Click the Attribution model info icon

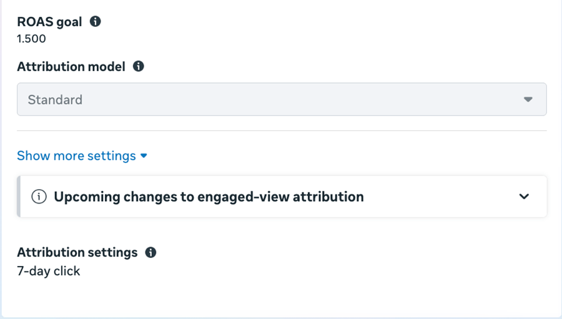tap(139, 66)
